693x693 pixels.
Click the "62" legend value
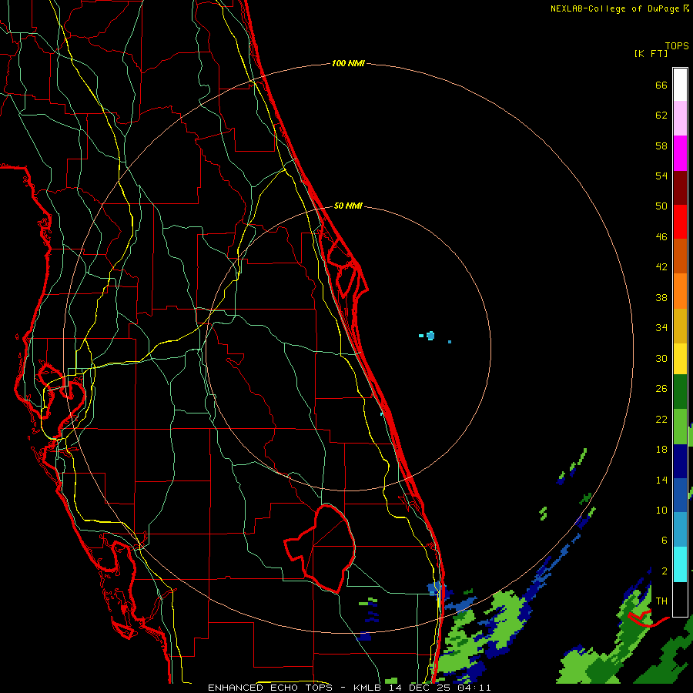661,115
